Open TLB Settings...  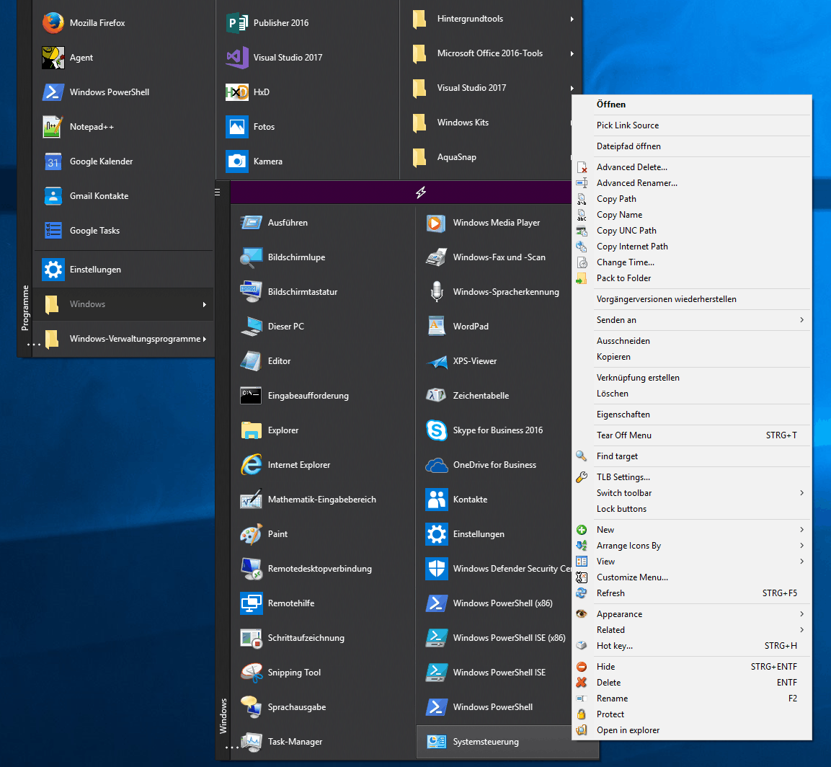692,477
